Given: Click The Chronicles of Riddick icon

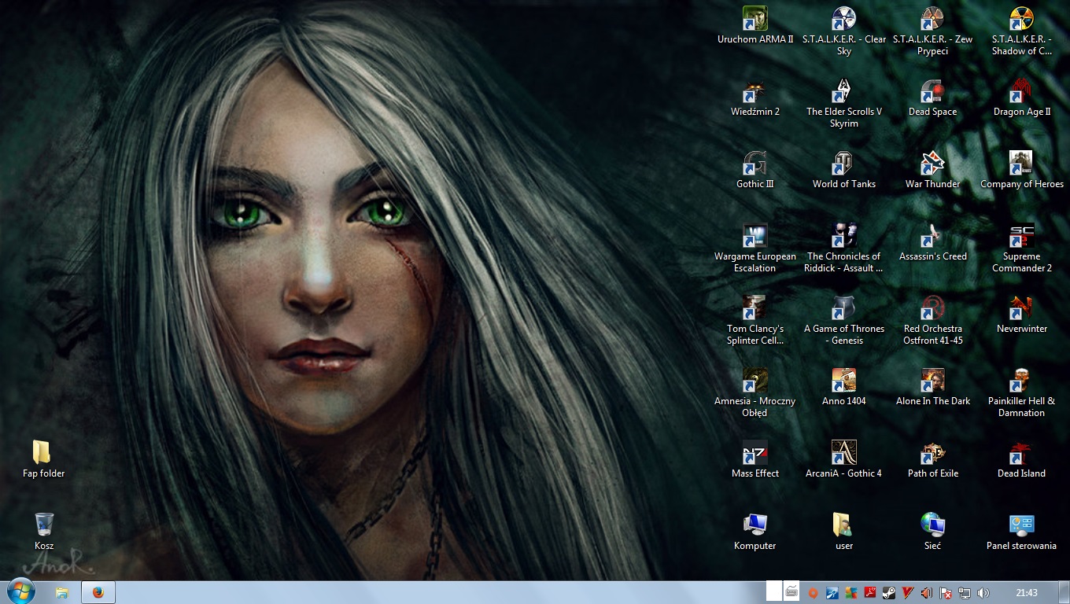Looking at the screenshot, I should click(x=843, y=249).
